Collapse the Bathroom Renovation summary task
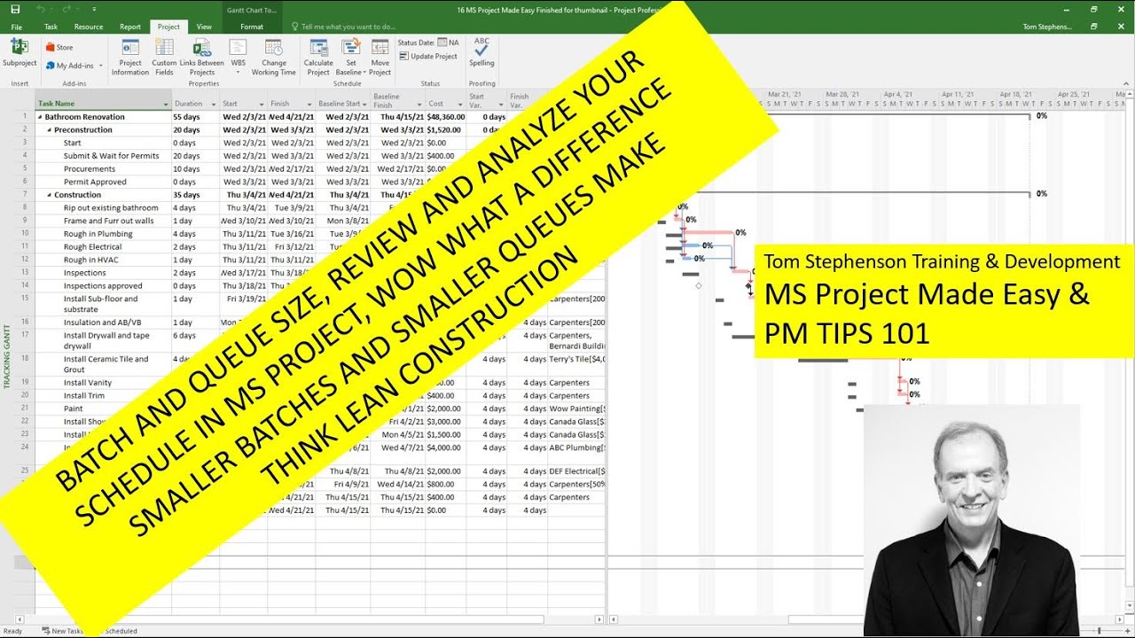1135x638 pixels. [40, 117]
